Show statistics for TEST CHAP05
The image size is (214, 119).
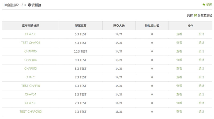pos(201,43)
